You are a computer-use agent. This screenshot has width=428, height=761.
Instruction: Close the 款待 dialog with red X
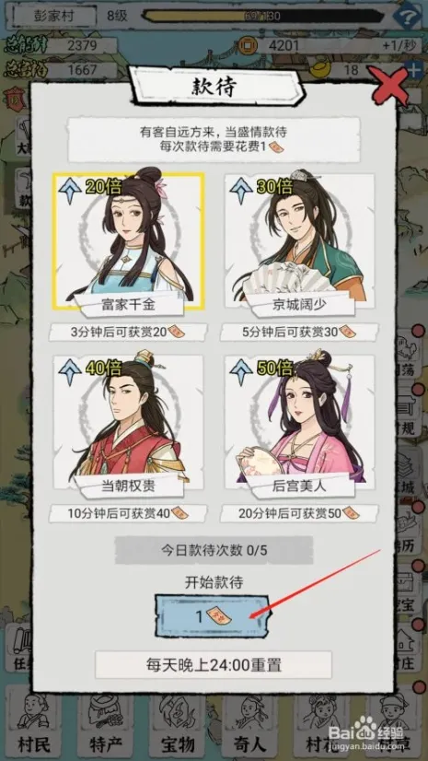pyautogui.click(x=392, y=87)
